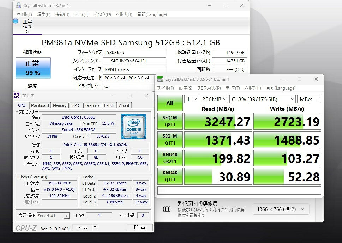Open the MB/s unit dropdown
Image resolution: width=342 pixels, height=243 pixels.
tap(309, 99)
